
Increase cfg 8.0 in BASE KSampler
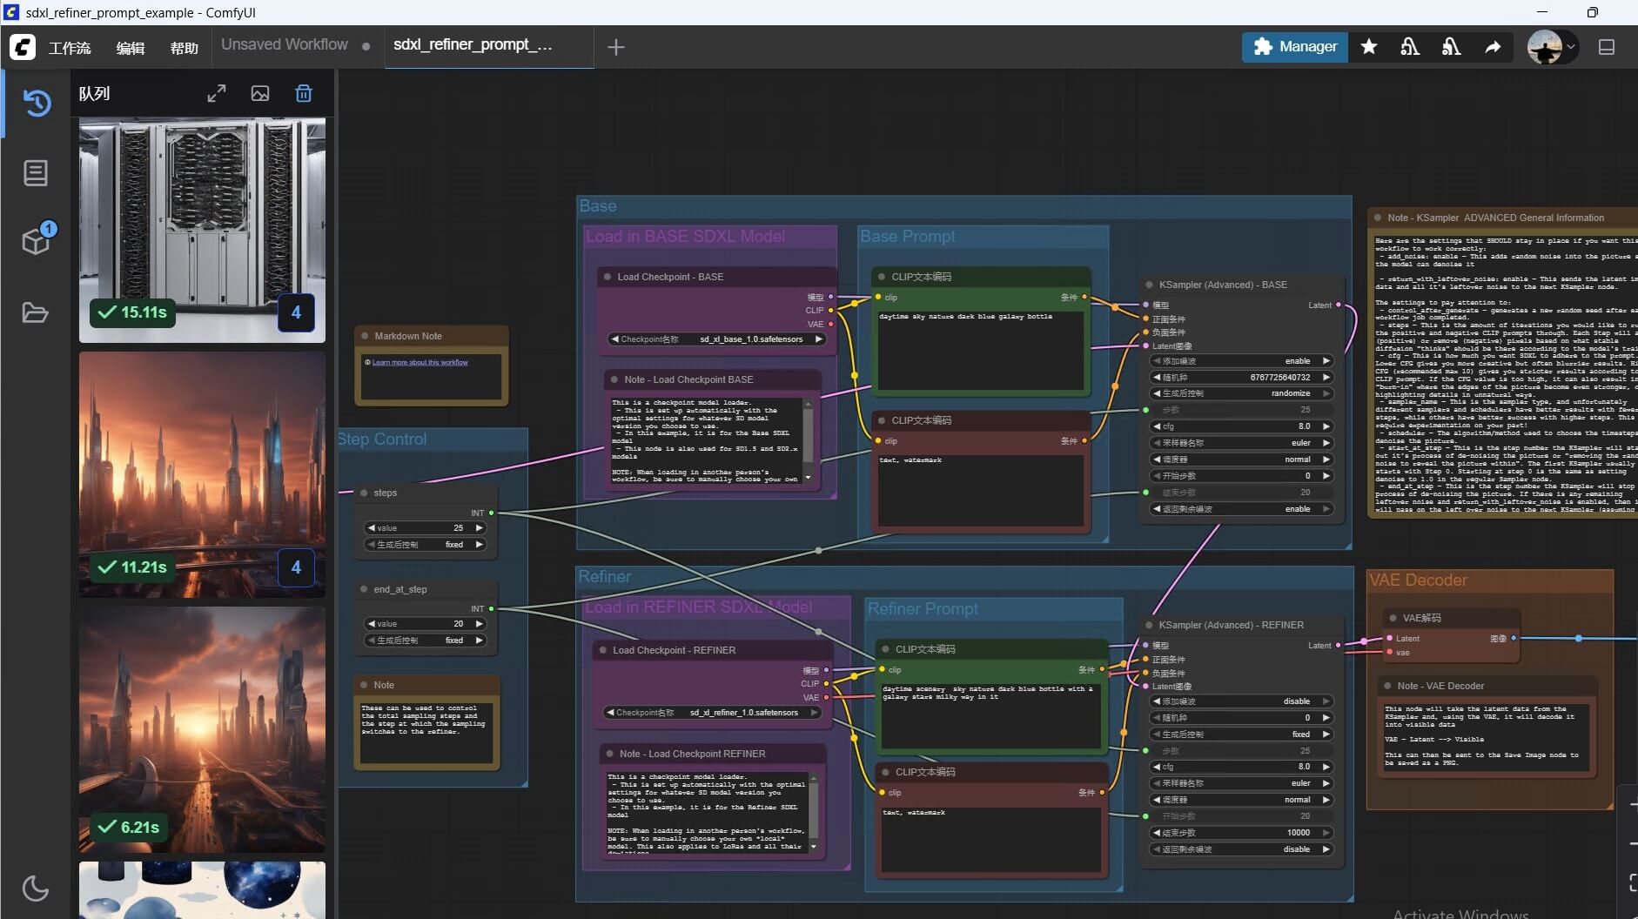(x=1326, y=426)
